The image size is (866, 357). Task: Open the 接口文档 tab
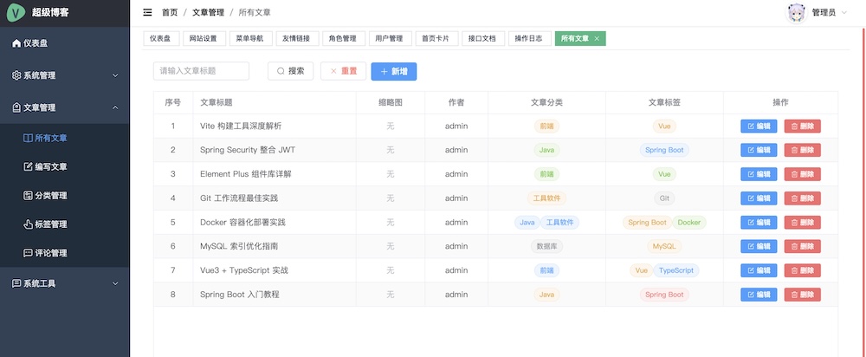[x=481, y=39]
